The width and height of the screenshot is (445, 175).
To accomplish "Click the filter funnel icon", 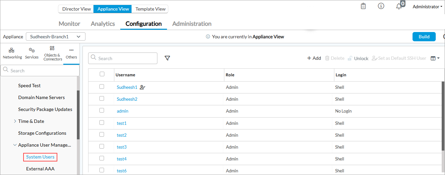I will coord(167,58).
